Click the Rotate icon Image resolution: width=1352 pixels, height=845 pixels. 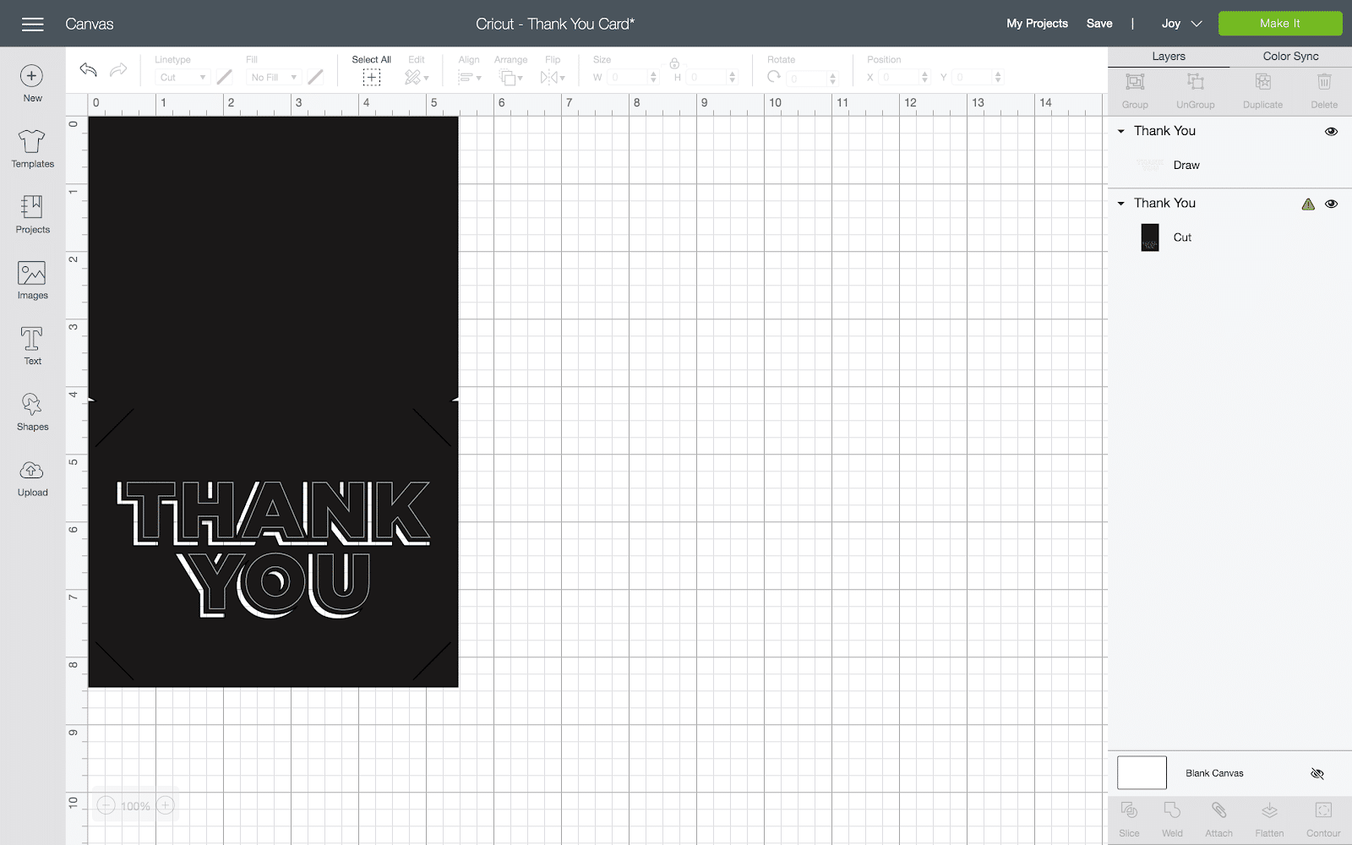click(x=774, y=77)
